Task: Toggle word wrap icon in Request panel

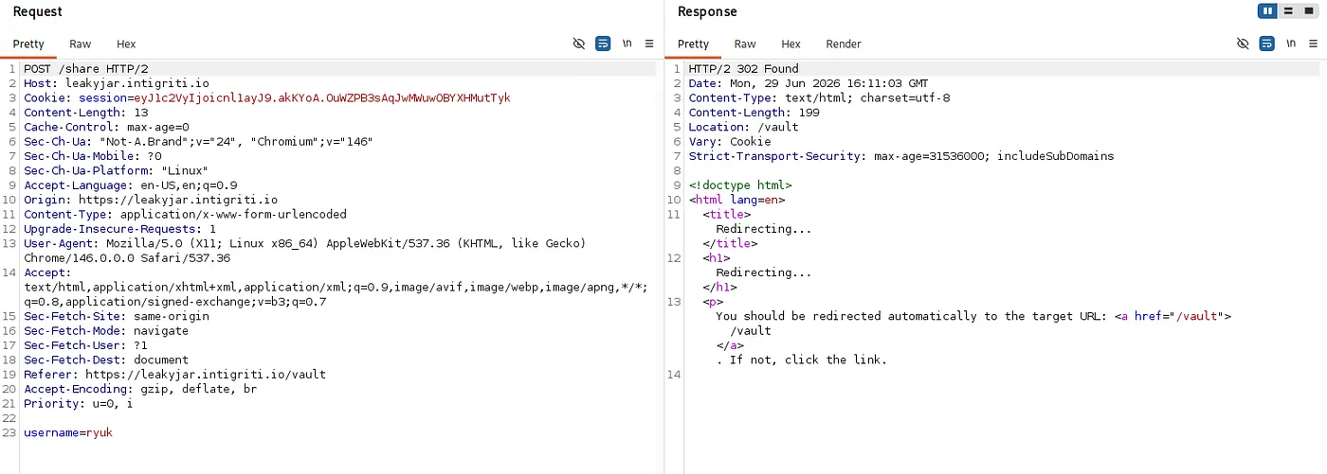Action: [603, 44]
